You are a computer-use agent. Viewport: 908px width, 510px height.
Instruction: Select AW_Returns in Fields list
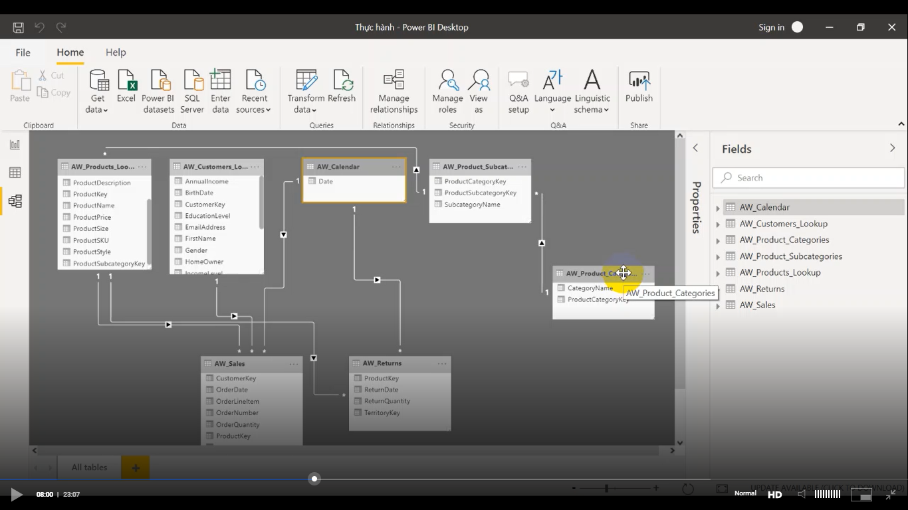tap(762, 289)
